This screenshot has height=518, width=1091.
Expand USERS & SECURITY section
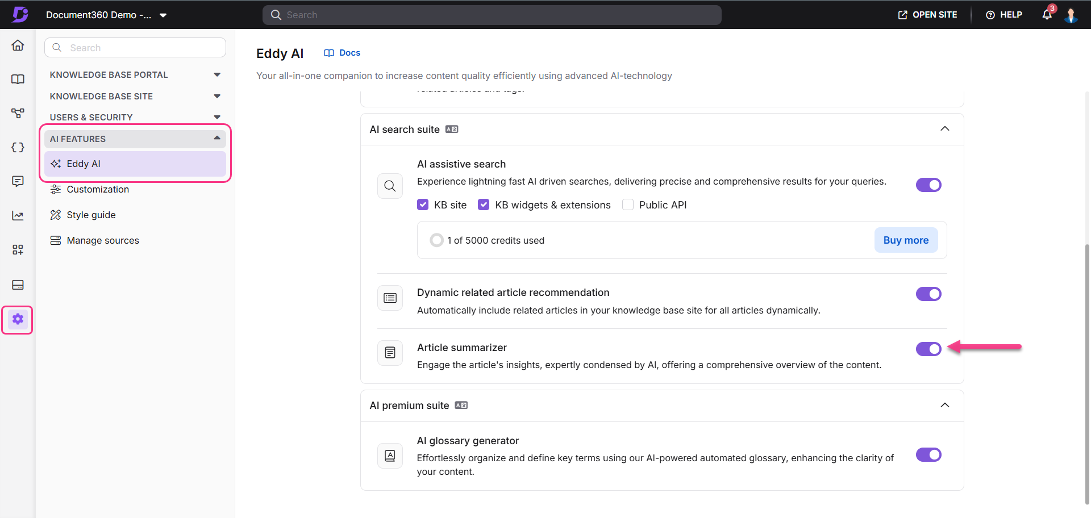135,118
